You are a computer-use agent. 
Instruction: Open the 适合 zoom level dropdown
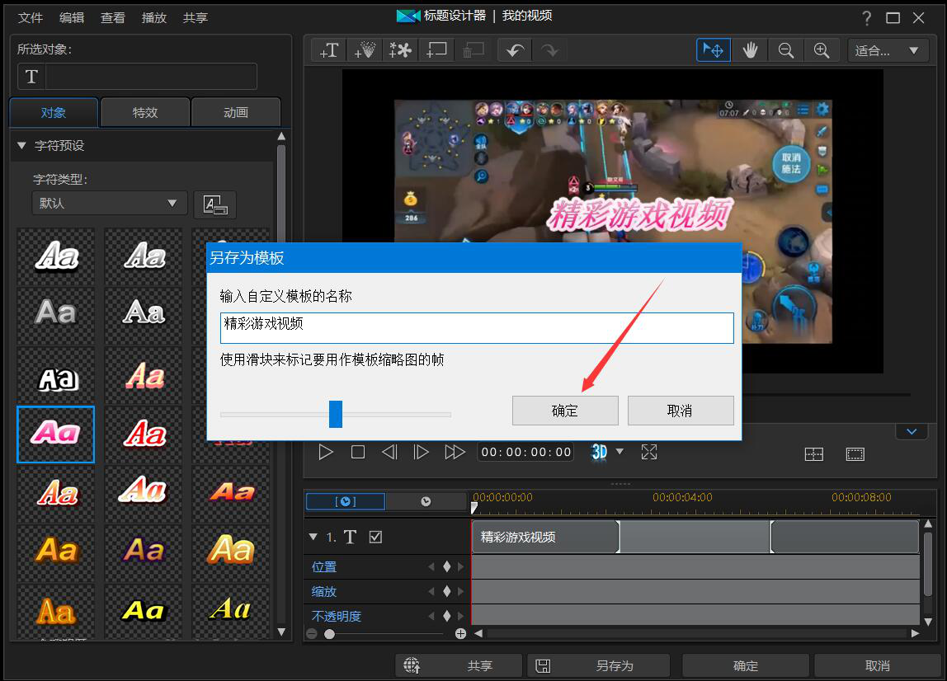pos(888,50)
